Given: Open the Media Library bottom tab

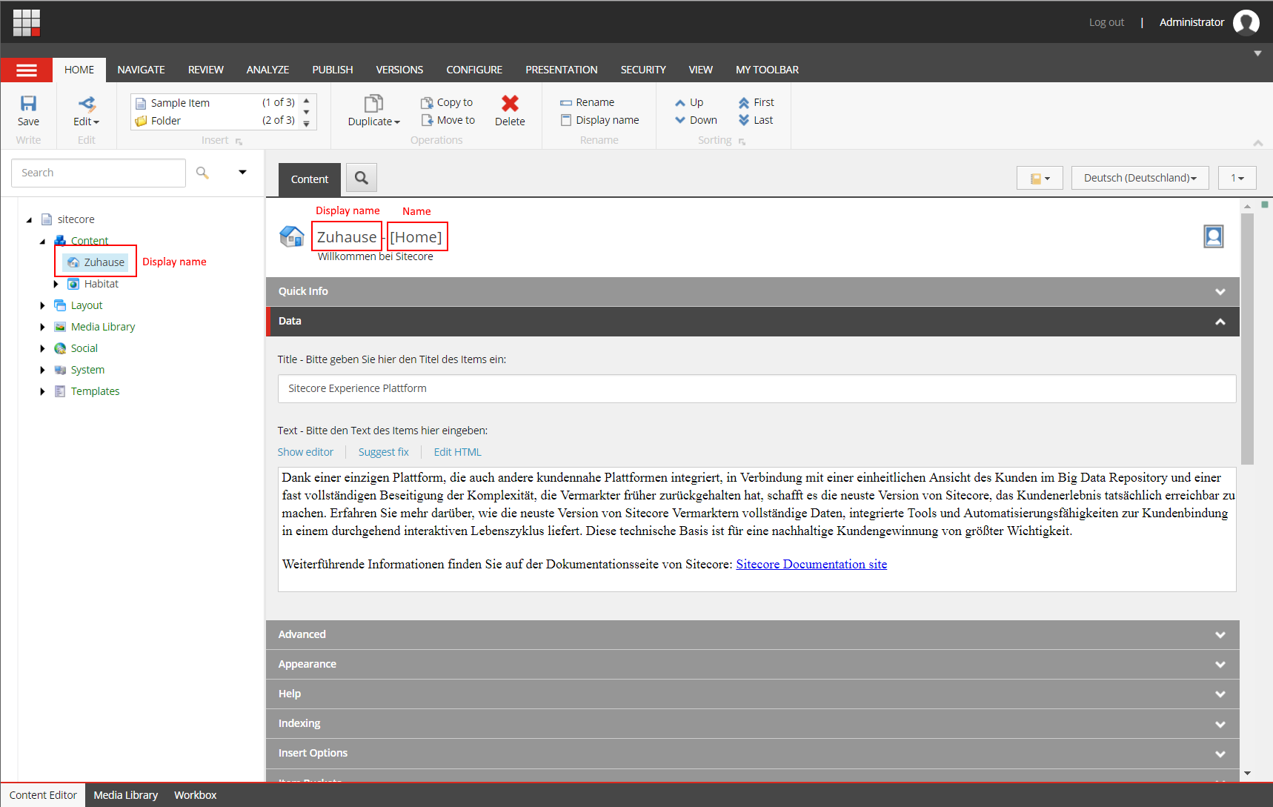Looking at the screenshot, I should [x=125, y=795].
